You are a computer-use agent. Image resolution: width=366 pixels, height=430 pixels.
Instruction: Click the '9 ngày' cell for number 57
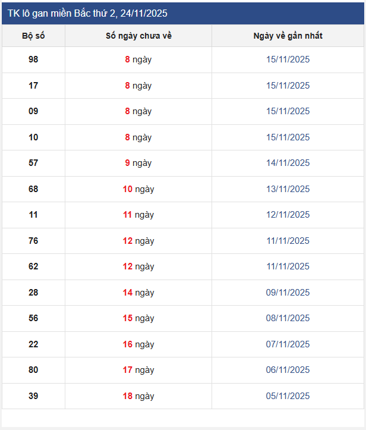(x=138, y=163)
